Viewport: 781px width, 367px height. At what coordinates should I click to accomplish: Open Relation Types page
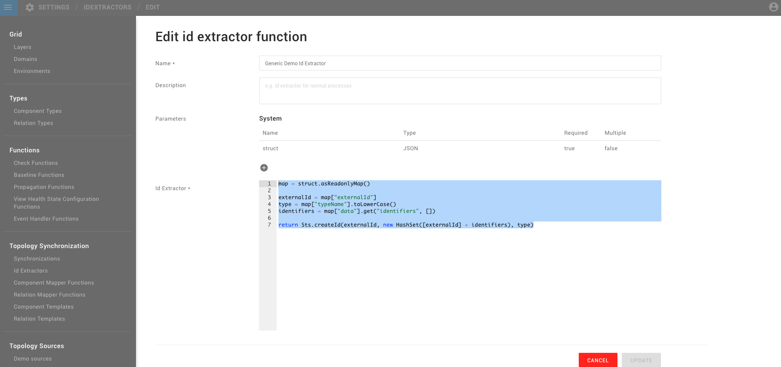34,123
